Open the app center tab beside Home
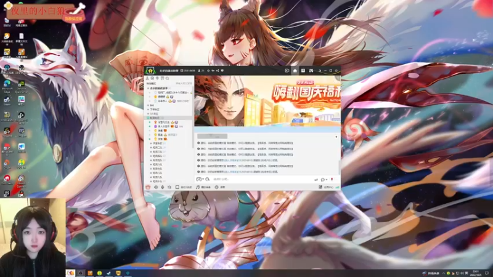Screen dimensions: 493x277 tap(303, 71)
